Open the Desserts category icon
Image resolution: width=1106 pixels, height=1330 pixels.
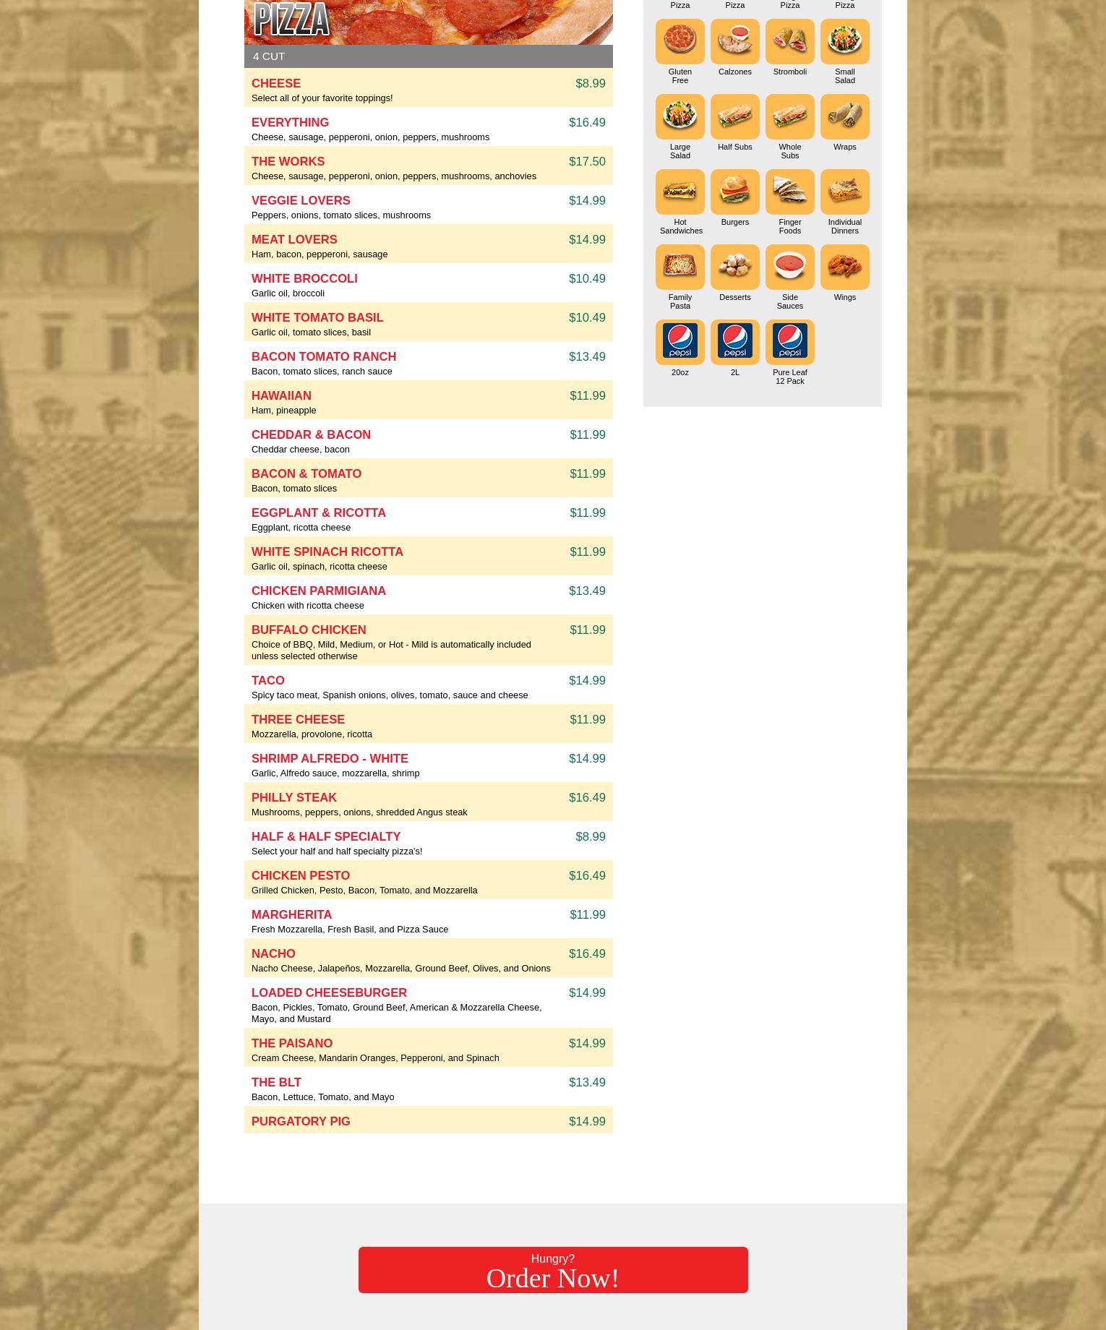(734, 267)
